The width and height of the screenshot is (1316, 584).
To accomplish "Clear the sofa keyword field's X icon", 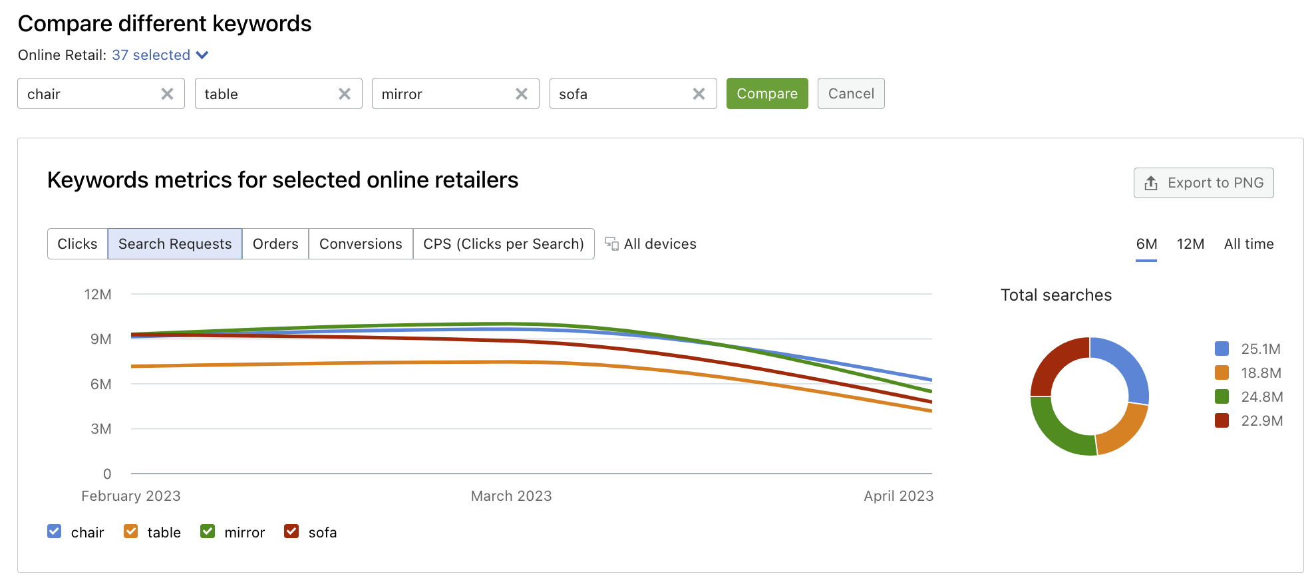I will pyautogui.click(x=699, y=94).
